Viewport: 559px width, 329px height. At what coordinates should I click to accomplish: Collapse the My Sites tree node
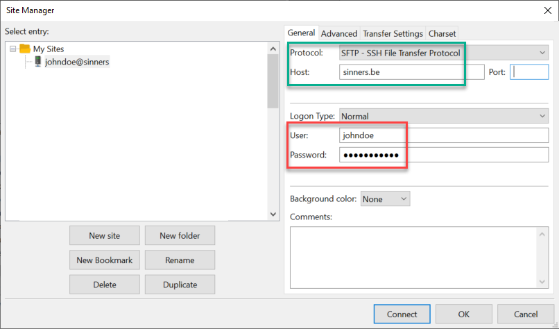[13, 49]
